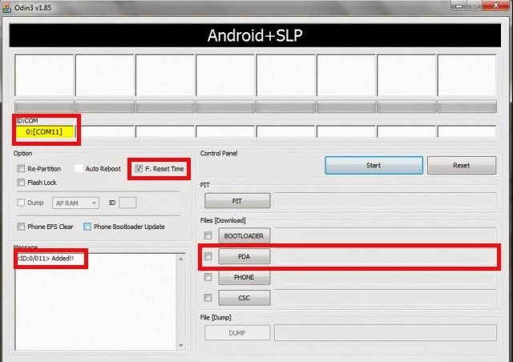The image size is (513, 362).
Task: Enable Phone EFS Clear option
Action: coord(21,227)
